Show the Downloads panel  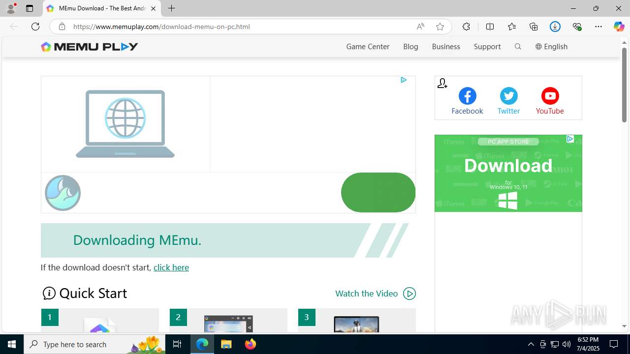point(555,27)
